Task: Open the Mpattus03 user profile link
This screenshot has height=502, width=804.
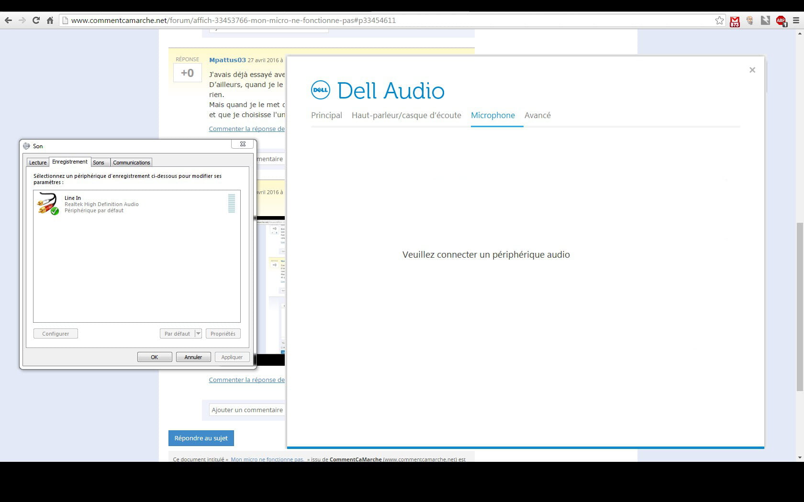Action: (227, 60)
